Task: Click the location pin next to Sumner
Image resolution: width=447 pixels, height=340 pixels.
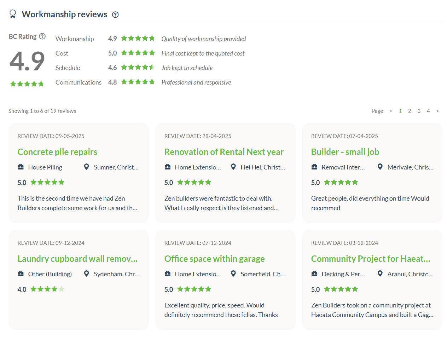Action: 86,167
